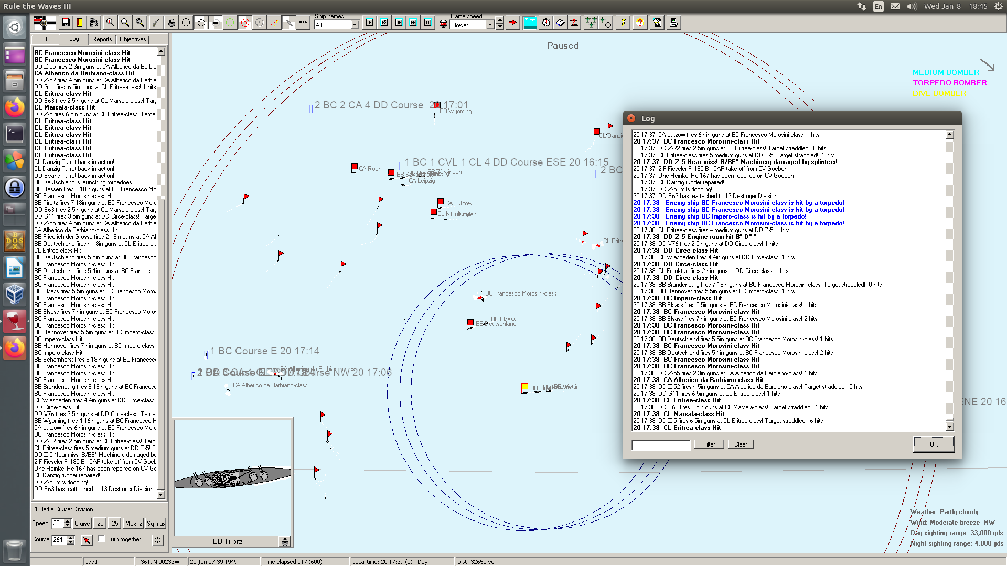Click the Max -2 speed button
Viewport: 1007px width, 566px height.
(134, 523)
